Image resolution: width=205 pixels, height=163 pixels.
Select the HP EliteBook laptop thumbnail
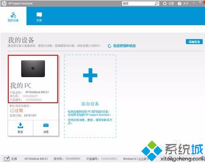pyautogui.click(x=33, y=69)
